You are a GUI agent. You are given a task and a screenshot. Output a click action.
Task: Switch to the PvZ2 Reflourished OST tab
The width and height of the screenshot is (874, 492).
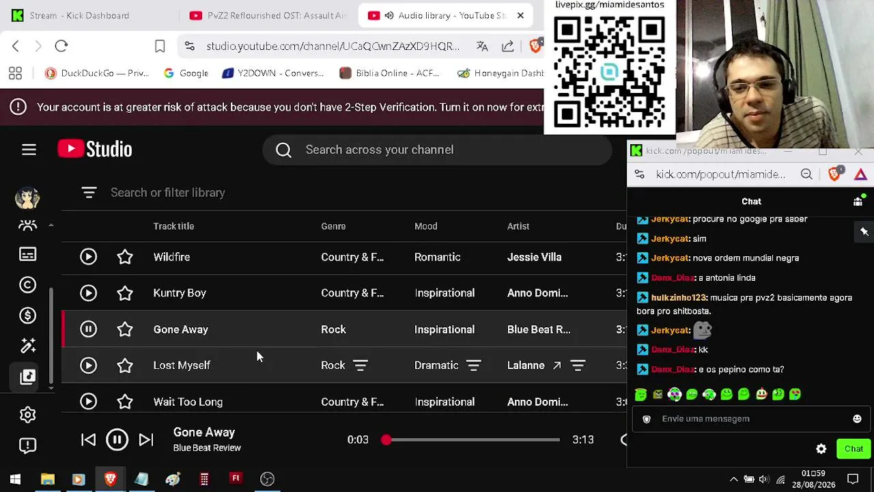pos(268,15)
